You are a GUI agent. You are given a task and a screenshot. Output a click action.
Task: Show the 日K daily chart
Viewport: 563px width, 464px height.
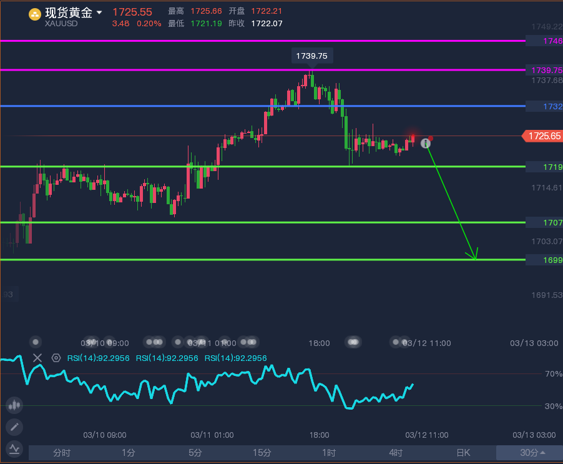coord(463,453)
